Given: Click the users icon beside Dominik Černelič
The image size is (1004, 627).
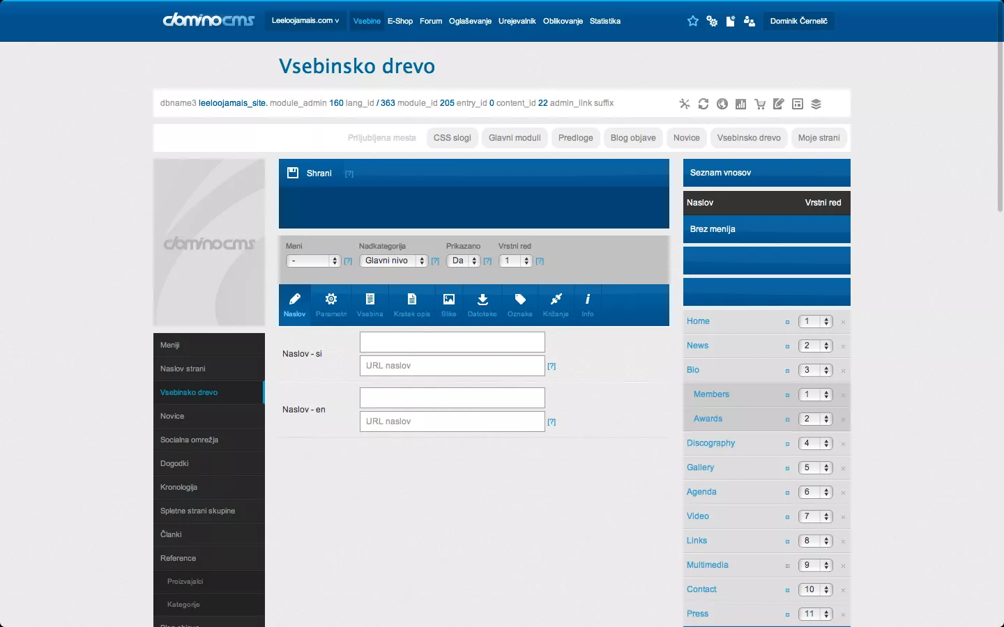Looking at the screenshot, I should coord(750,21).
